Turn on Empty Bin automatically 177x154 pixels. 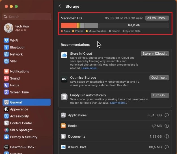pyautogui.click(x=160, y=95)
